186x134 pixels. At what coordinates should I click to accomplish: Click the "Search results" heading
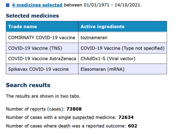pos(28,85)
